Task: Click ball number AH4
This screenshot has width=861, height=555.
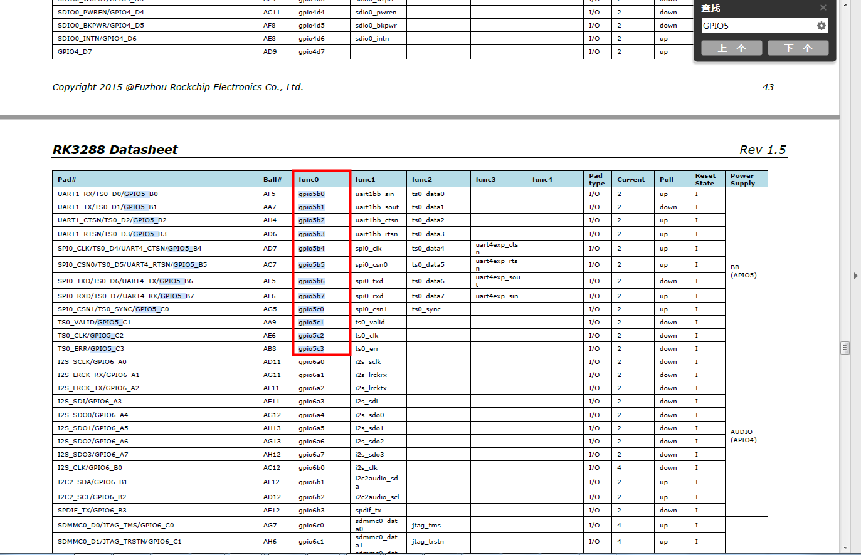Action: [x=270, y=220]
